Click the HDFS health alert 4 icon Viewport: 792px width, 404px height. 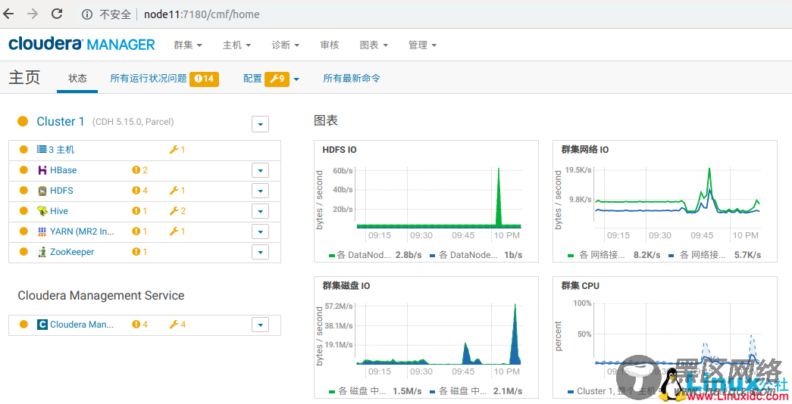coord(140,191)
